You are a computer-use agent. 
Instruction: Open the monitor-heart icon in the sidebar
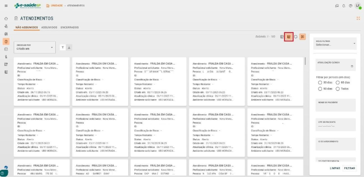[6, 64]
